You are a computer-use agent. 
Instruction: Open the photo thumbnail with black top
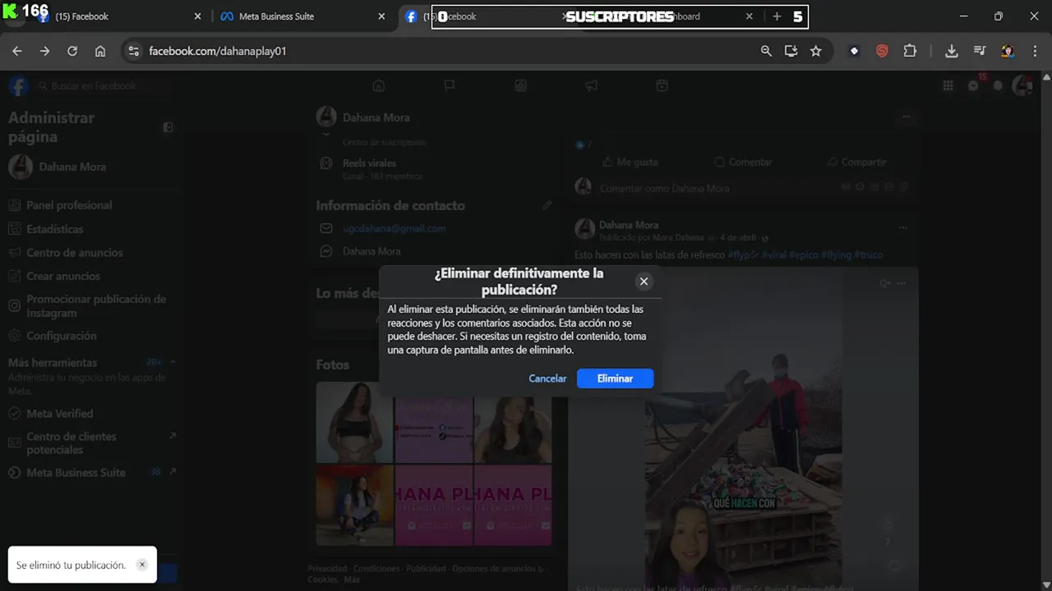(355, 423)
